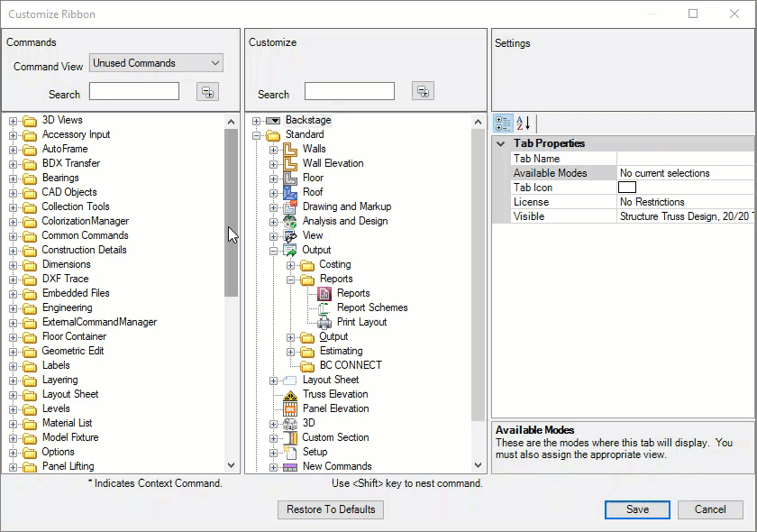Viewport: 757px width, 532px height.
Task: Click the Customize tree scroll down arrow
Action: point(478,465)
